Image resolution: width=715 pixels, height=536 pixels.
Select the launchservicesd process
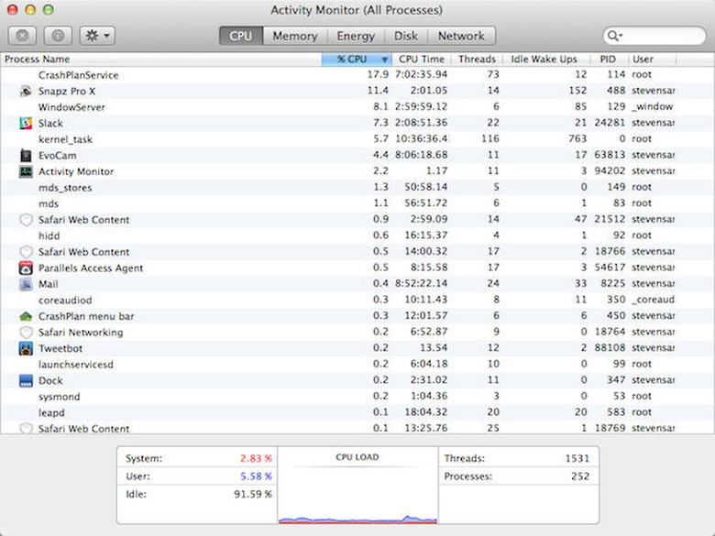[357, 364]
